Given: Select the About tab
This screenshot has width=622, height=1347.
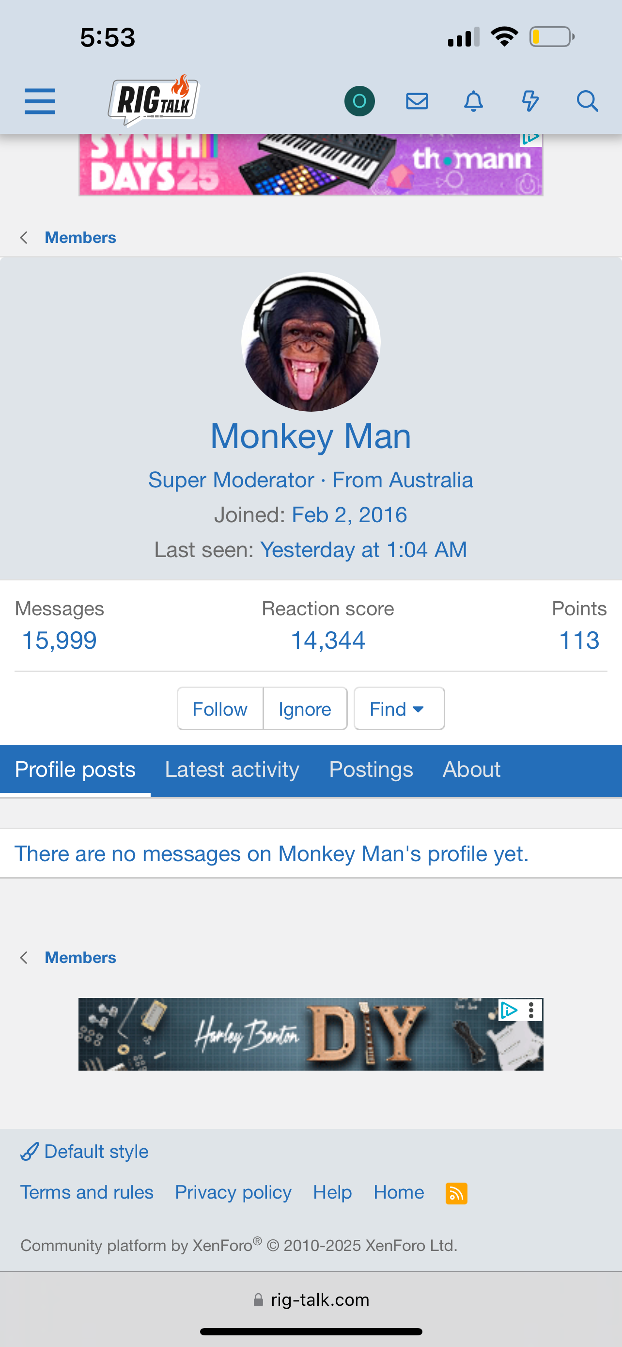Looking at the screenshot, I should (x=471, y=770).
